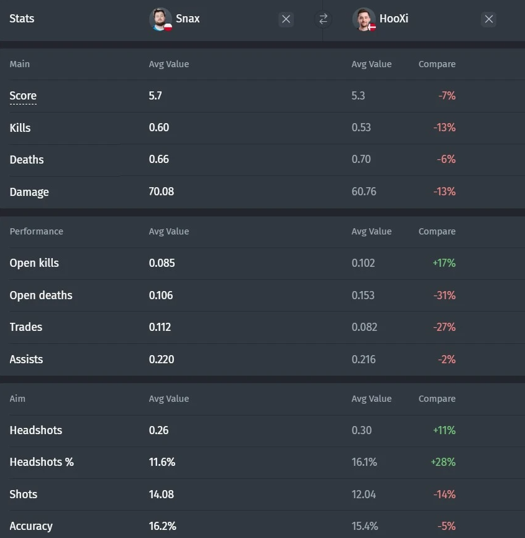Select the Open kills row label

[x=34, y=263]
